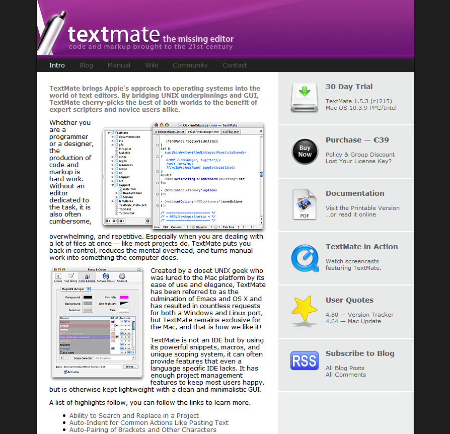This screenshot has width=450, height=434.
Task: Click the textmate logo title
Action: pos(114,34)
